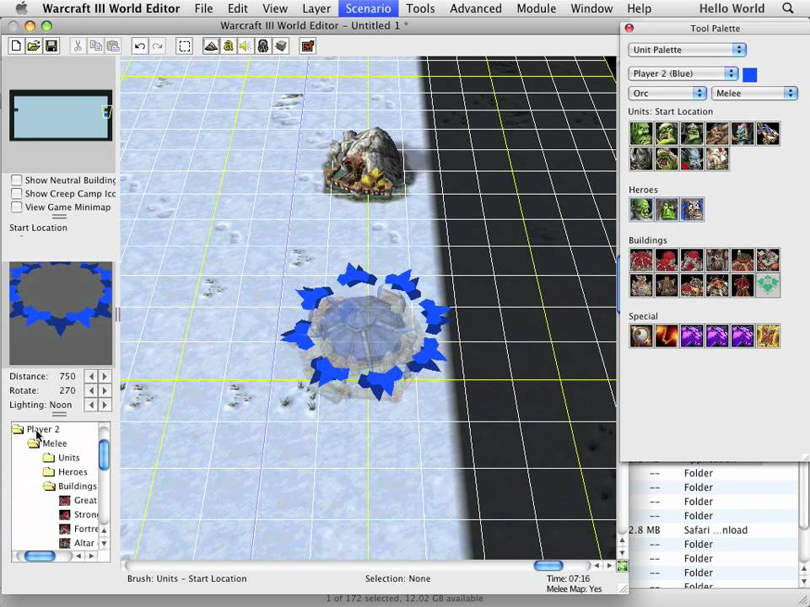The width and height of the screenshot is (810, 607).
Task: Activate the dashed-rectangle selection brush icon
Action: click(185, 46)
